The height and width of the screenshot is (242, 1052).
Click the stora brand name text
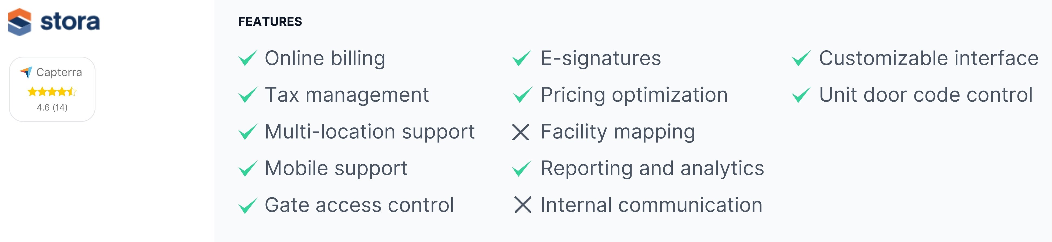tap(70, 22)
